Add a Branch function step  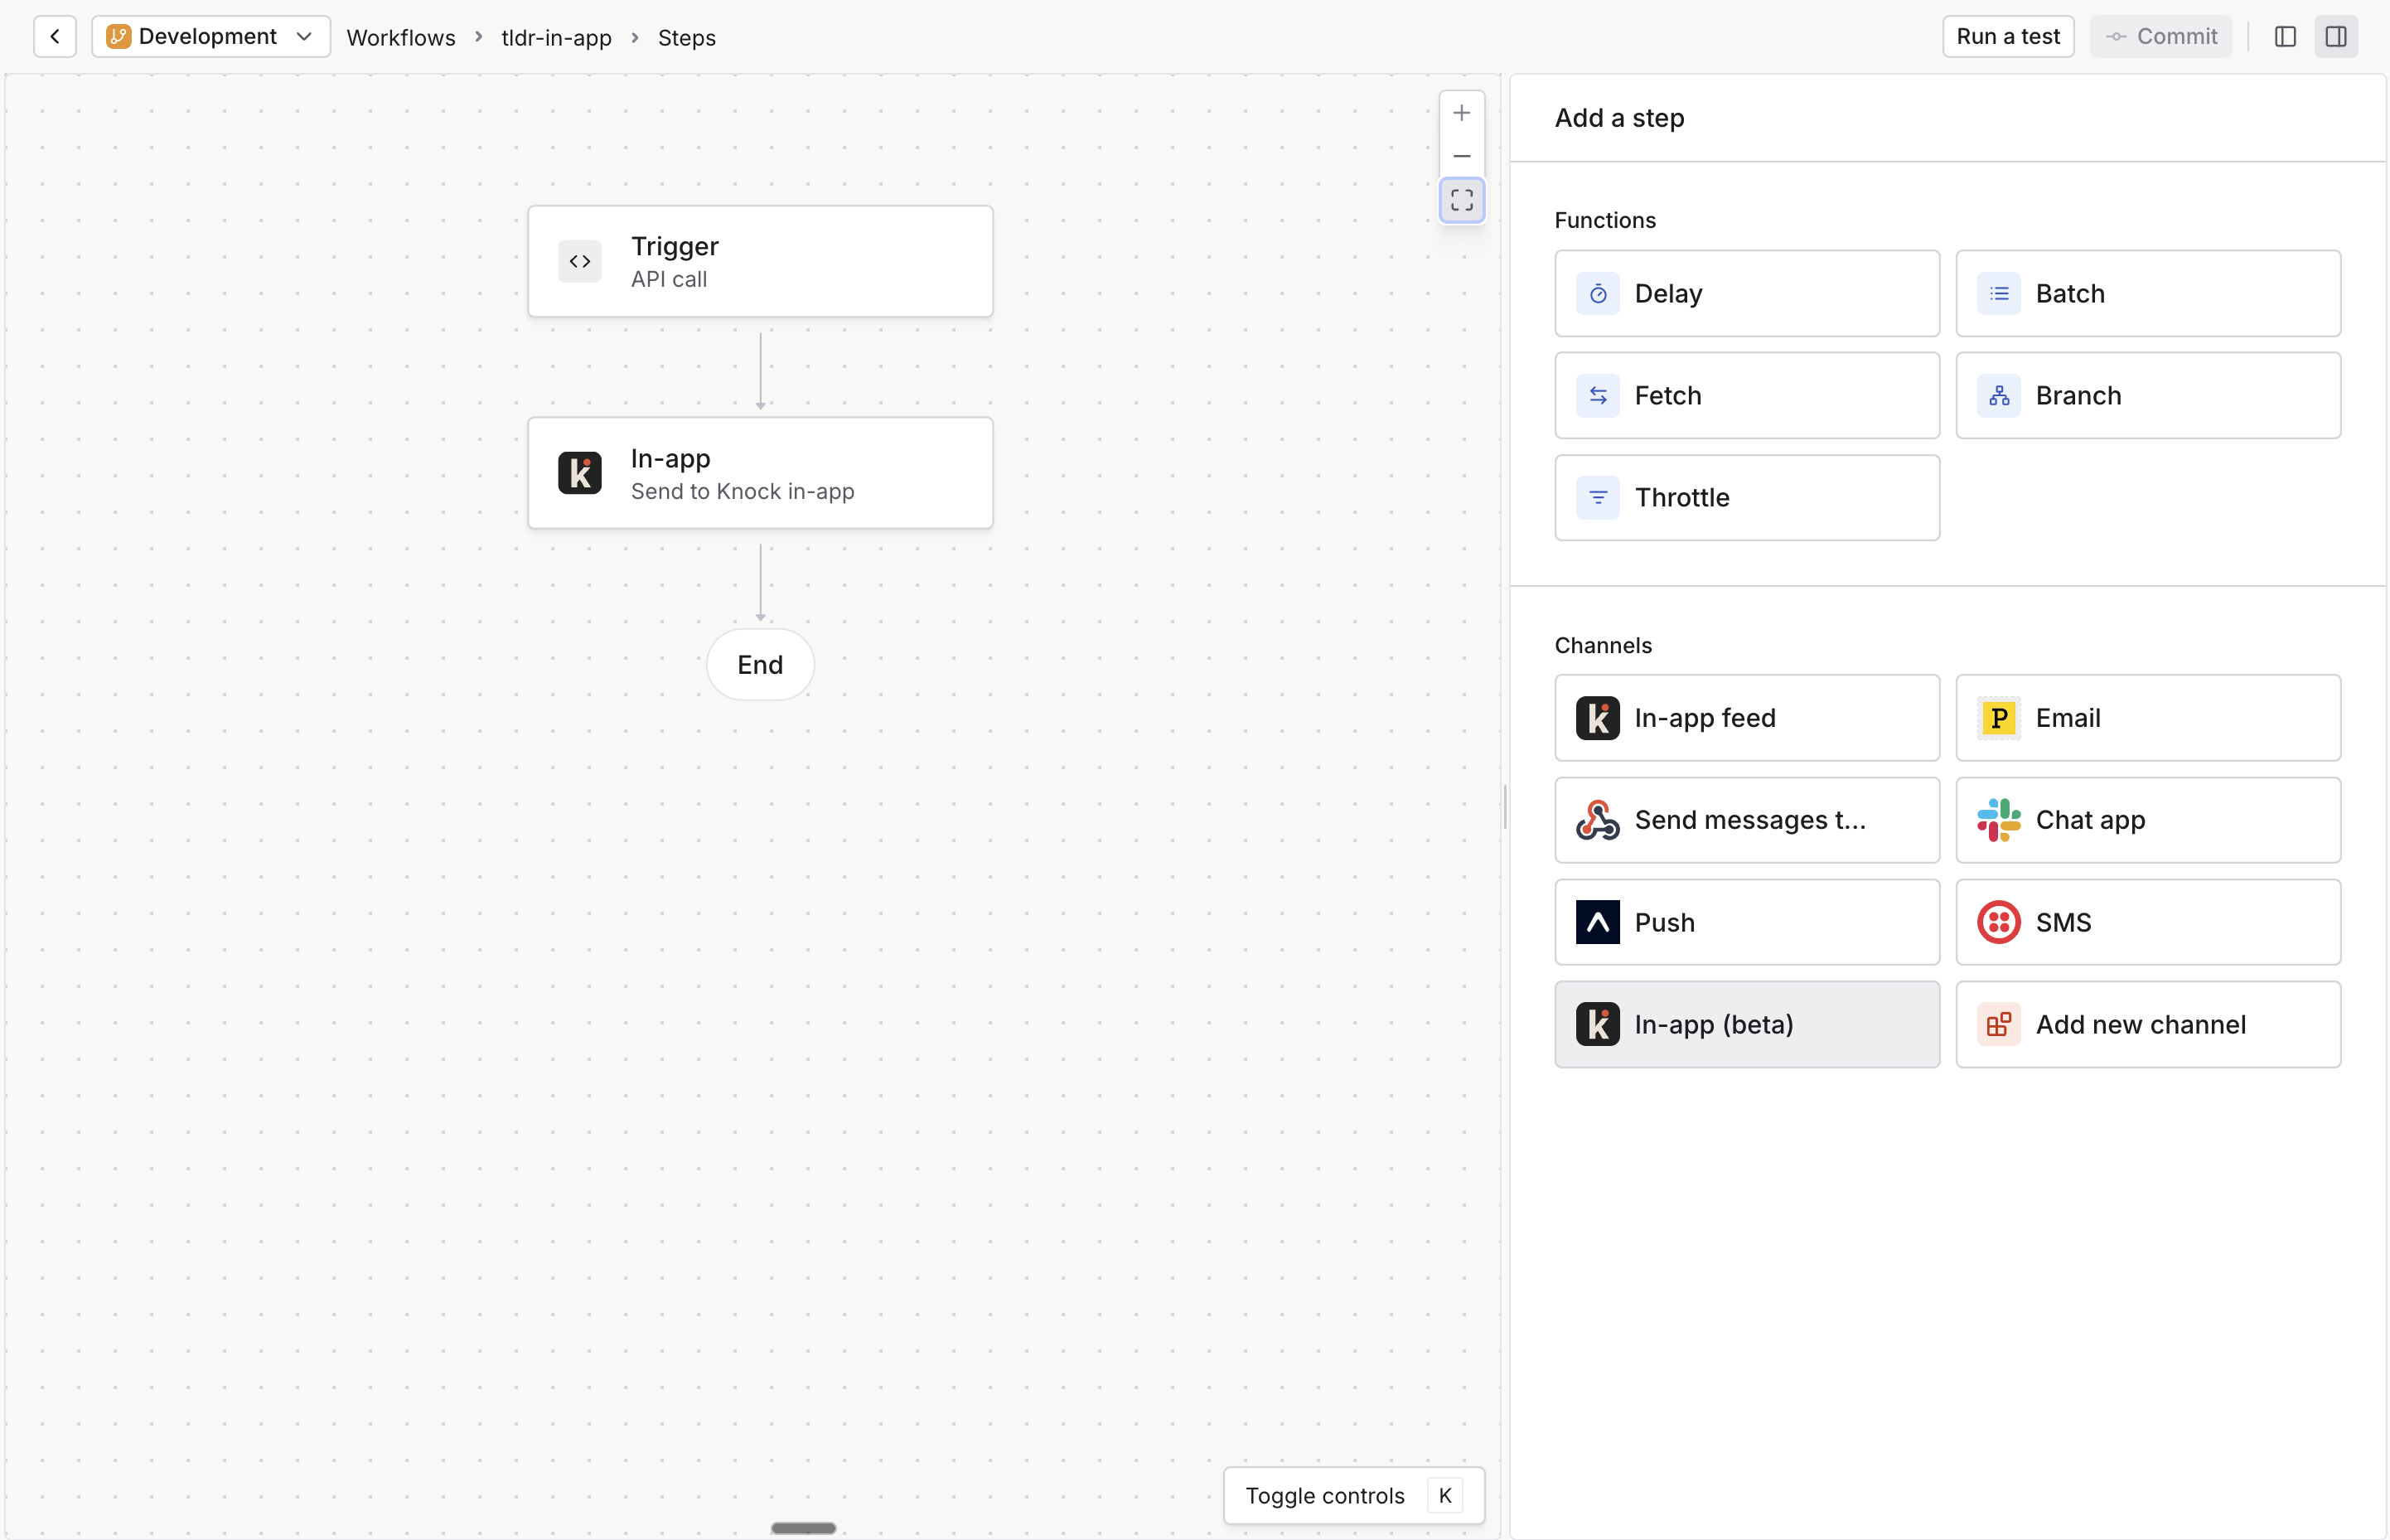[x=2147, y=395]
